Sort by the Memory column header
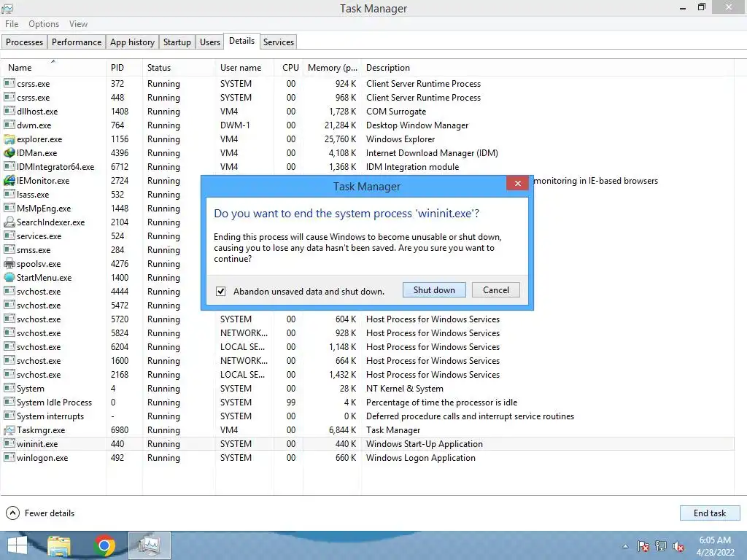Image resolution: width=747 pixels, height=560 pixels. click(333, 68)
